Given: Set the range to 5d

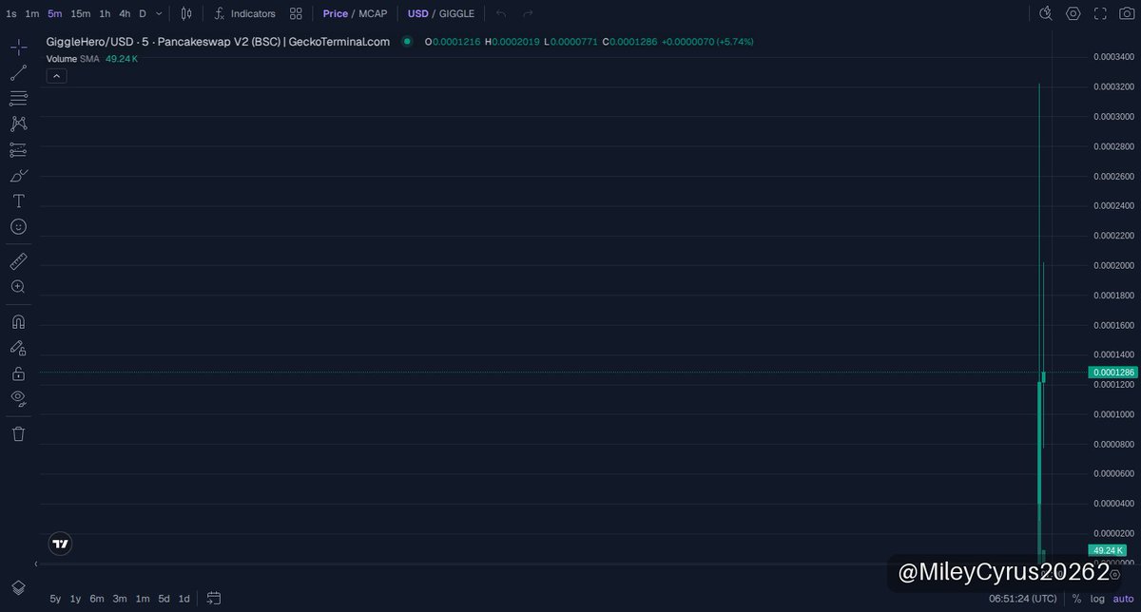Looking at the screenshot, I should (x=164, y=599).
